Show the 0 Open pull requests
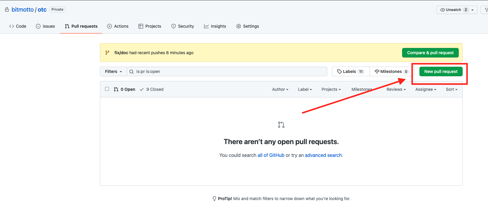488x209 pixels. pyautogui.click(x=124, y=89)
